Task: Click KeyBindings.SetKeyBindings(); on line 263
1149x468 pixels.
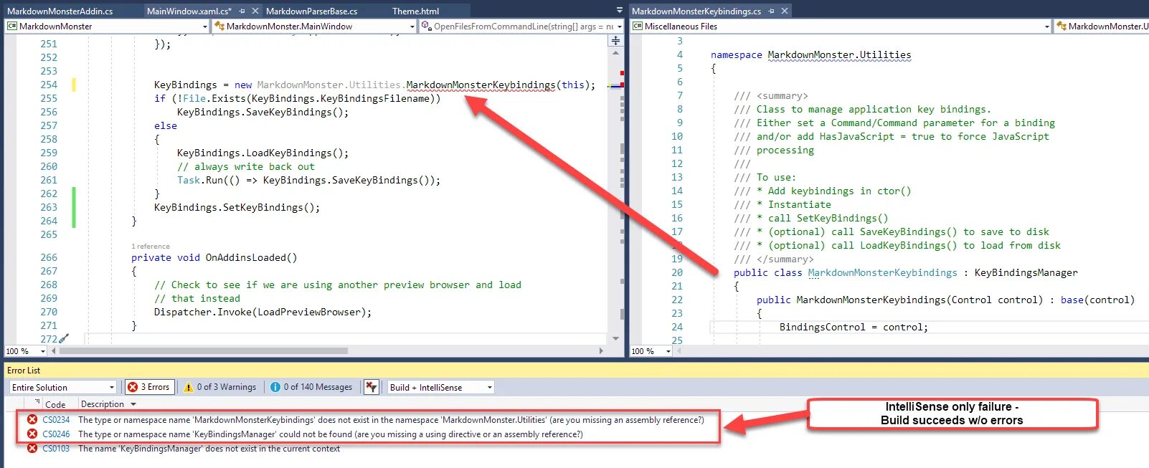Action: pyautogui.click(x=237, y=207)
